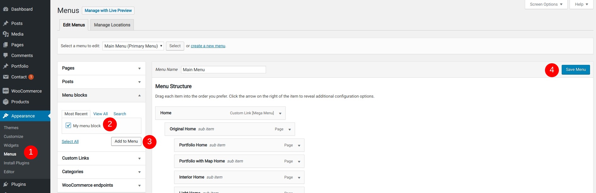Click Manage with Live Preview button
Image resolution: width=596 pixels, height=193 pixels.
coord(108,10)
